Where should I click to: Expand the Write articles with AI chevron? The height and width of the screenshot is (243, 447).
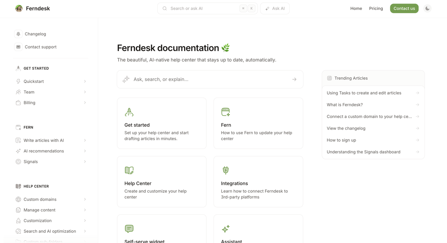[85, 140]
